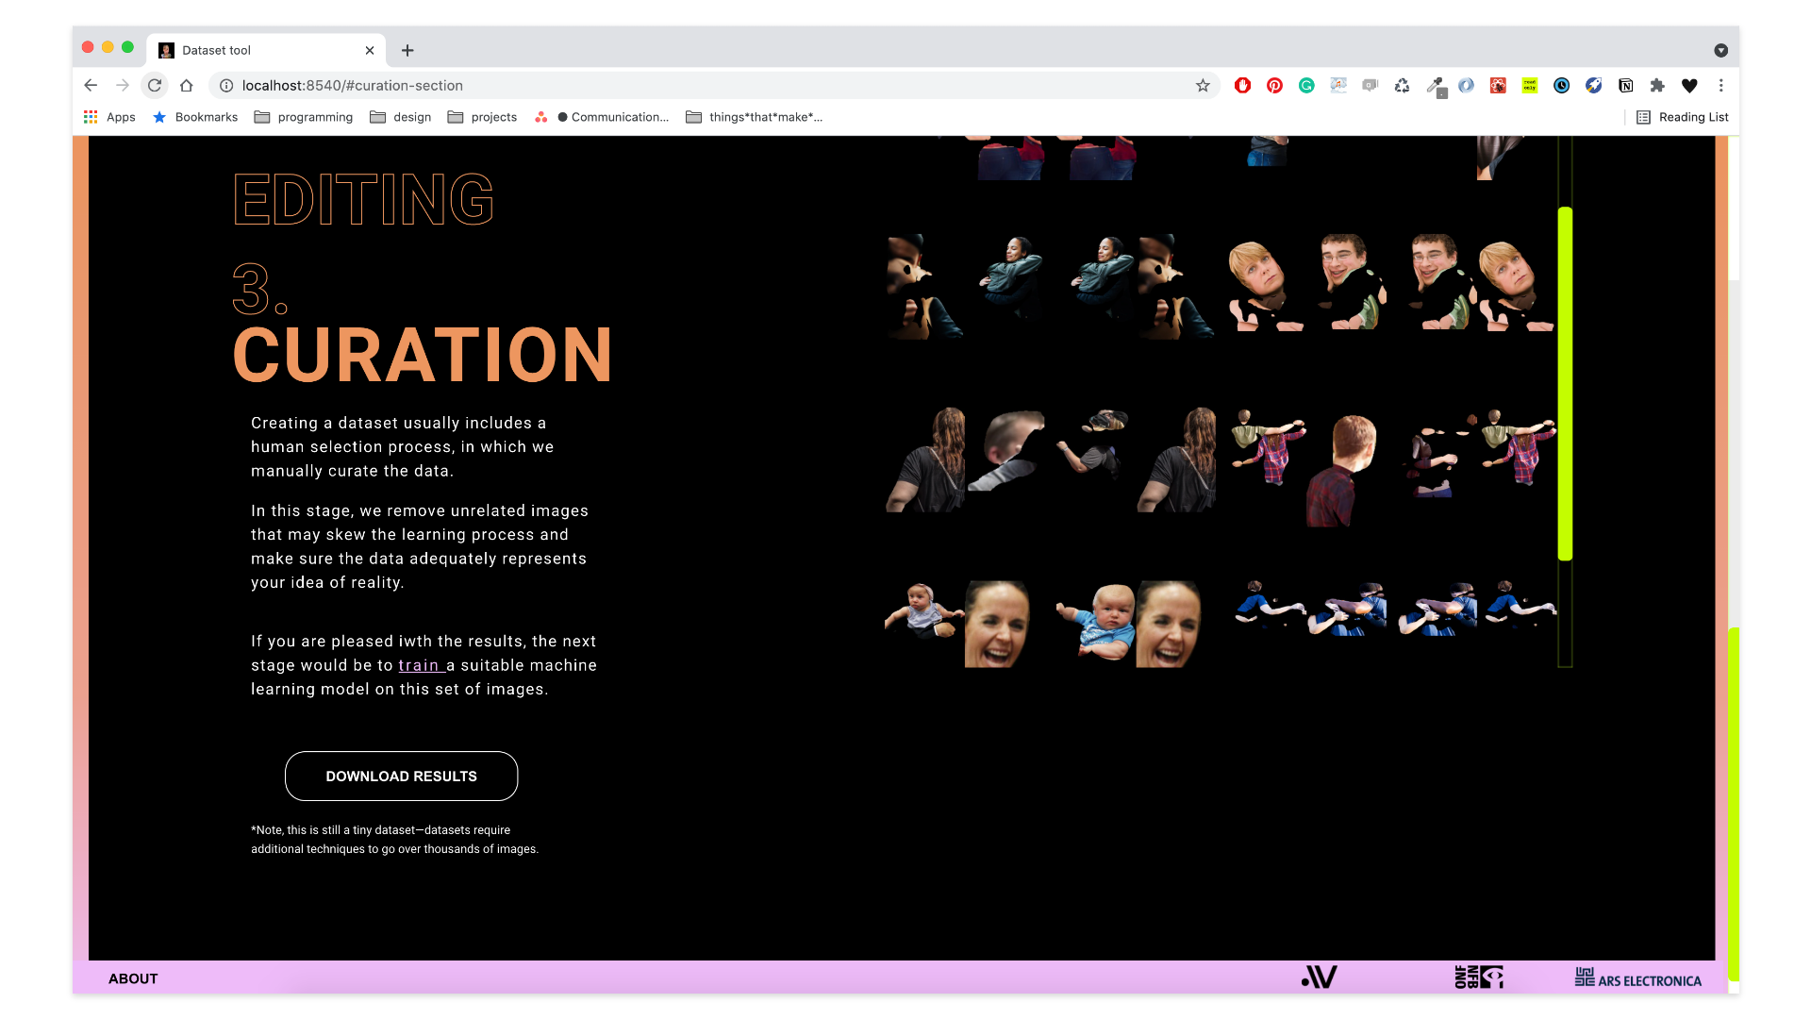
Task: Open the Chrome three-dot menu
Action: (1720, 85)
